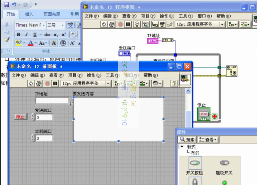Open Distribute Objects dropdown in block diagram

[245, 24]
